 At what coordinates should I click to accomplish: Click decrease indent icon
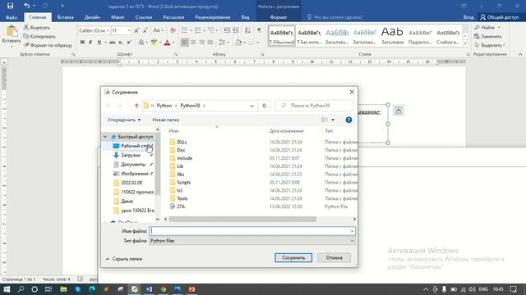click(x=227, y=30)
